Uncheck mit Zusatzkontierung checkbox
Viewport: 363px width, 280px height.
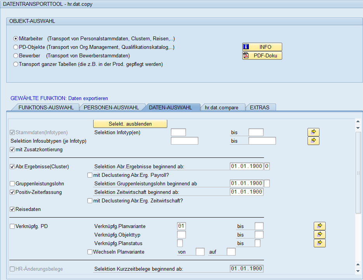pyautogui.click(x=12, y=150)
